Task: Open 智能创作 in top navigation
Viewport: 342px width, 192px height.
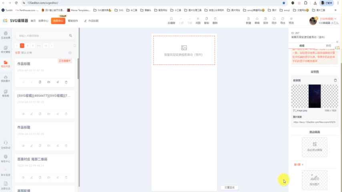Action: [x=73, y=21]
